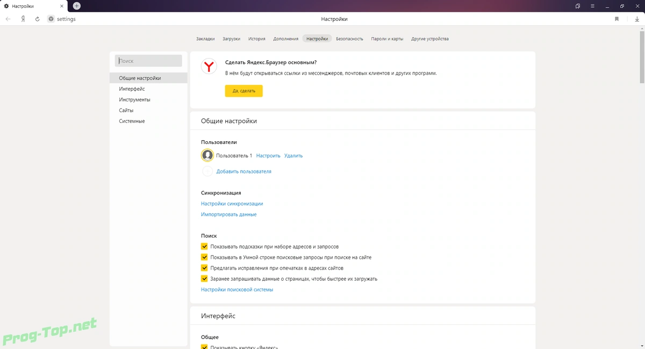Click the Удалить link for Пользователь 1
This screenshot has height=349, width=645.
point(293,156)
